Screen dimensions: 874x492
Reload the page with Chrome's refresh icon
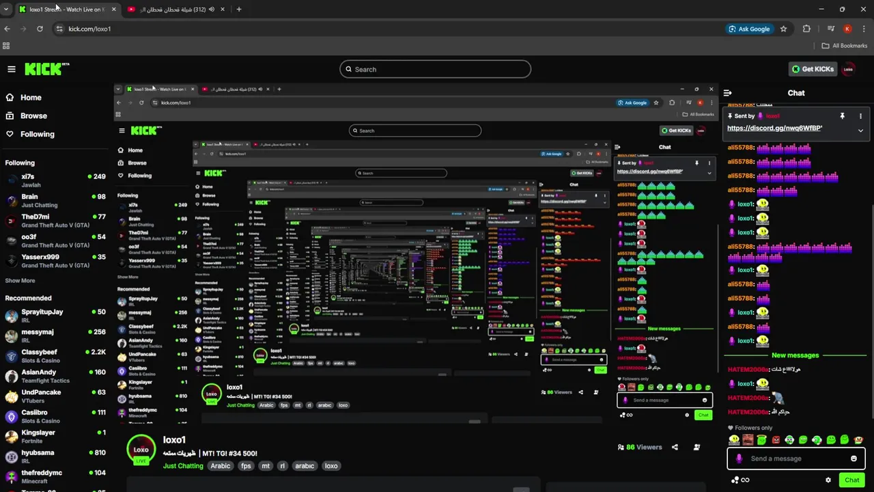point(40,29)
